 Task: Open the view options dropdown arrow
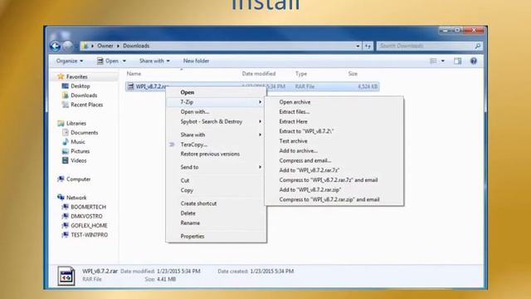tap(442, 61)
